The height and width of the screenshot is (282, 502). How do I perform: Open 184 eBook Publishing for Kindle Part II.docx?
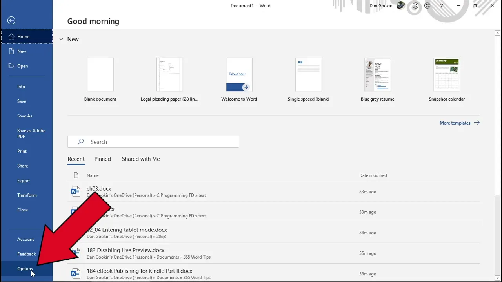coord(273,274)
